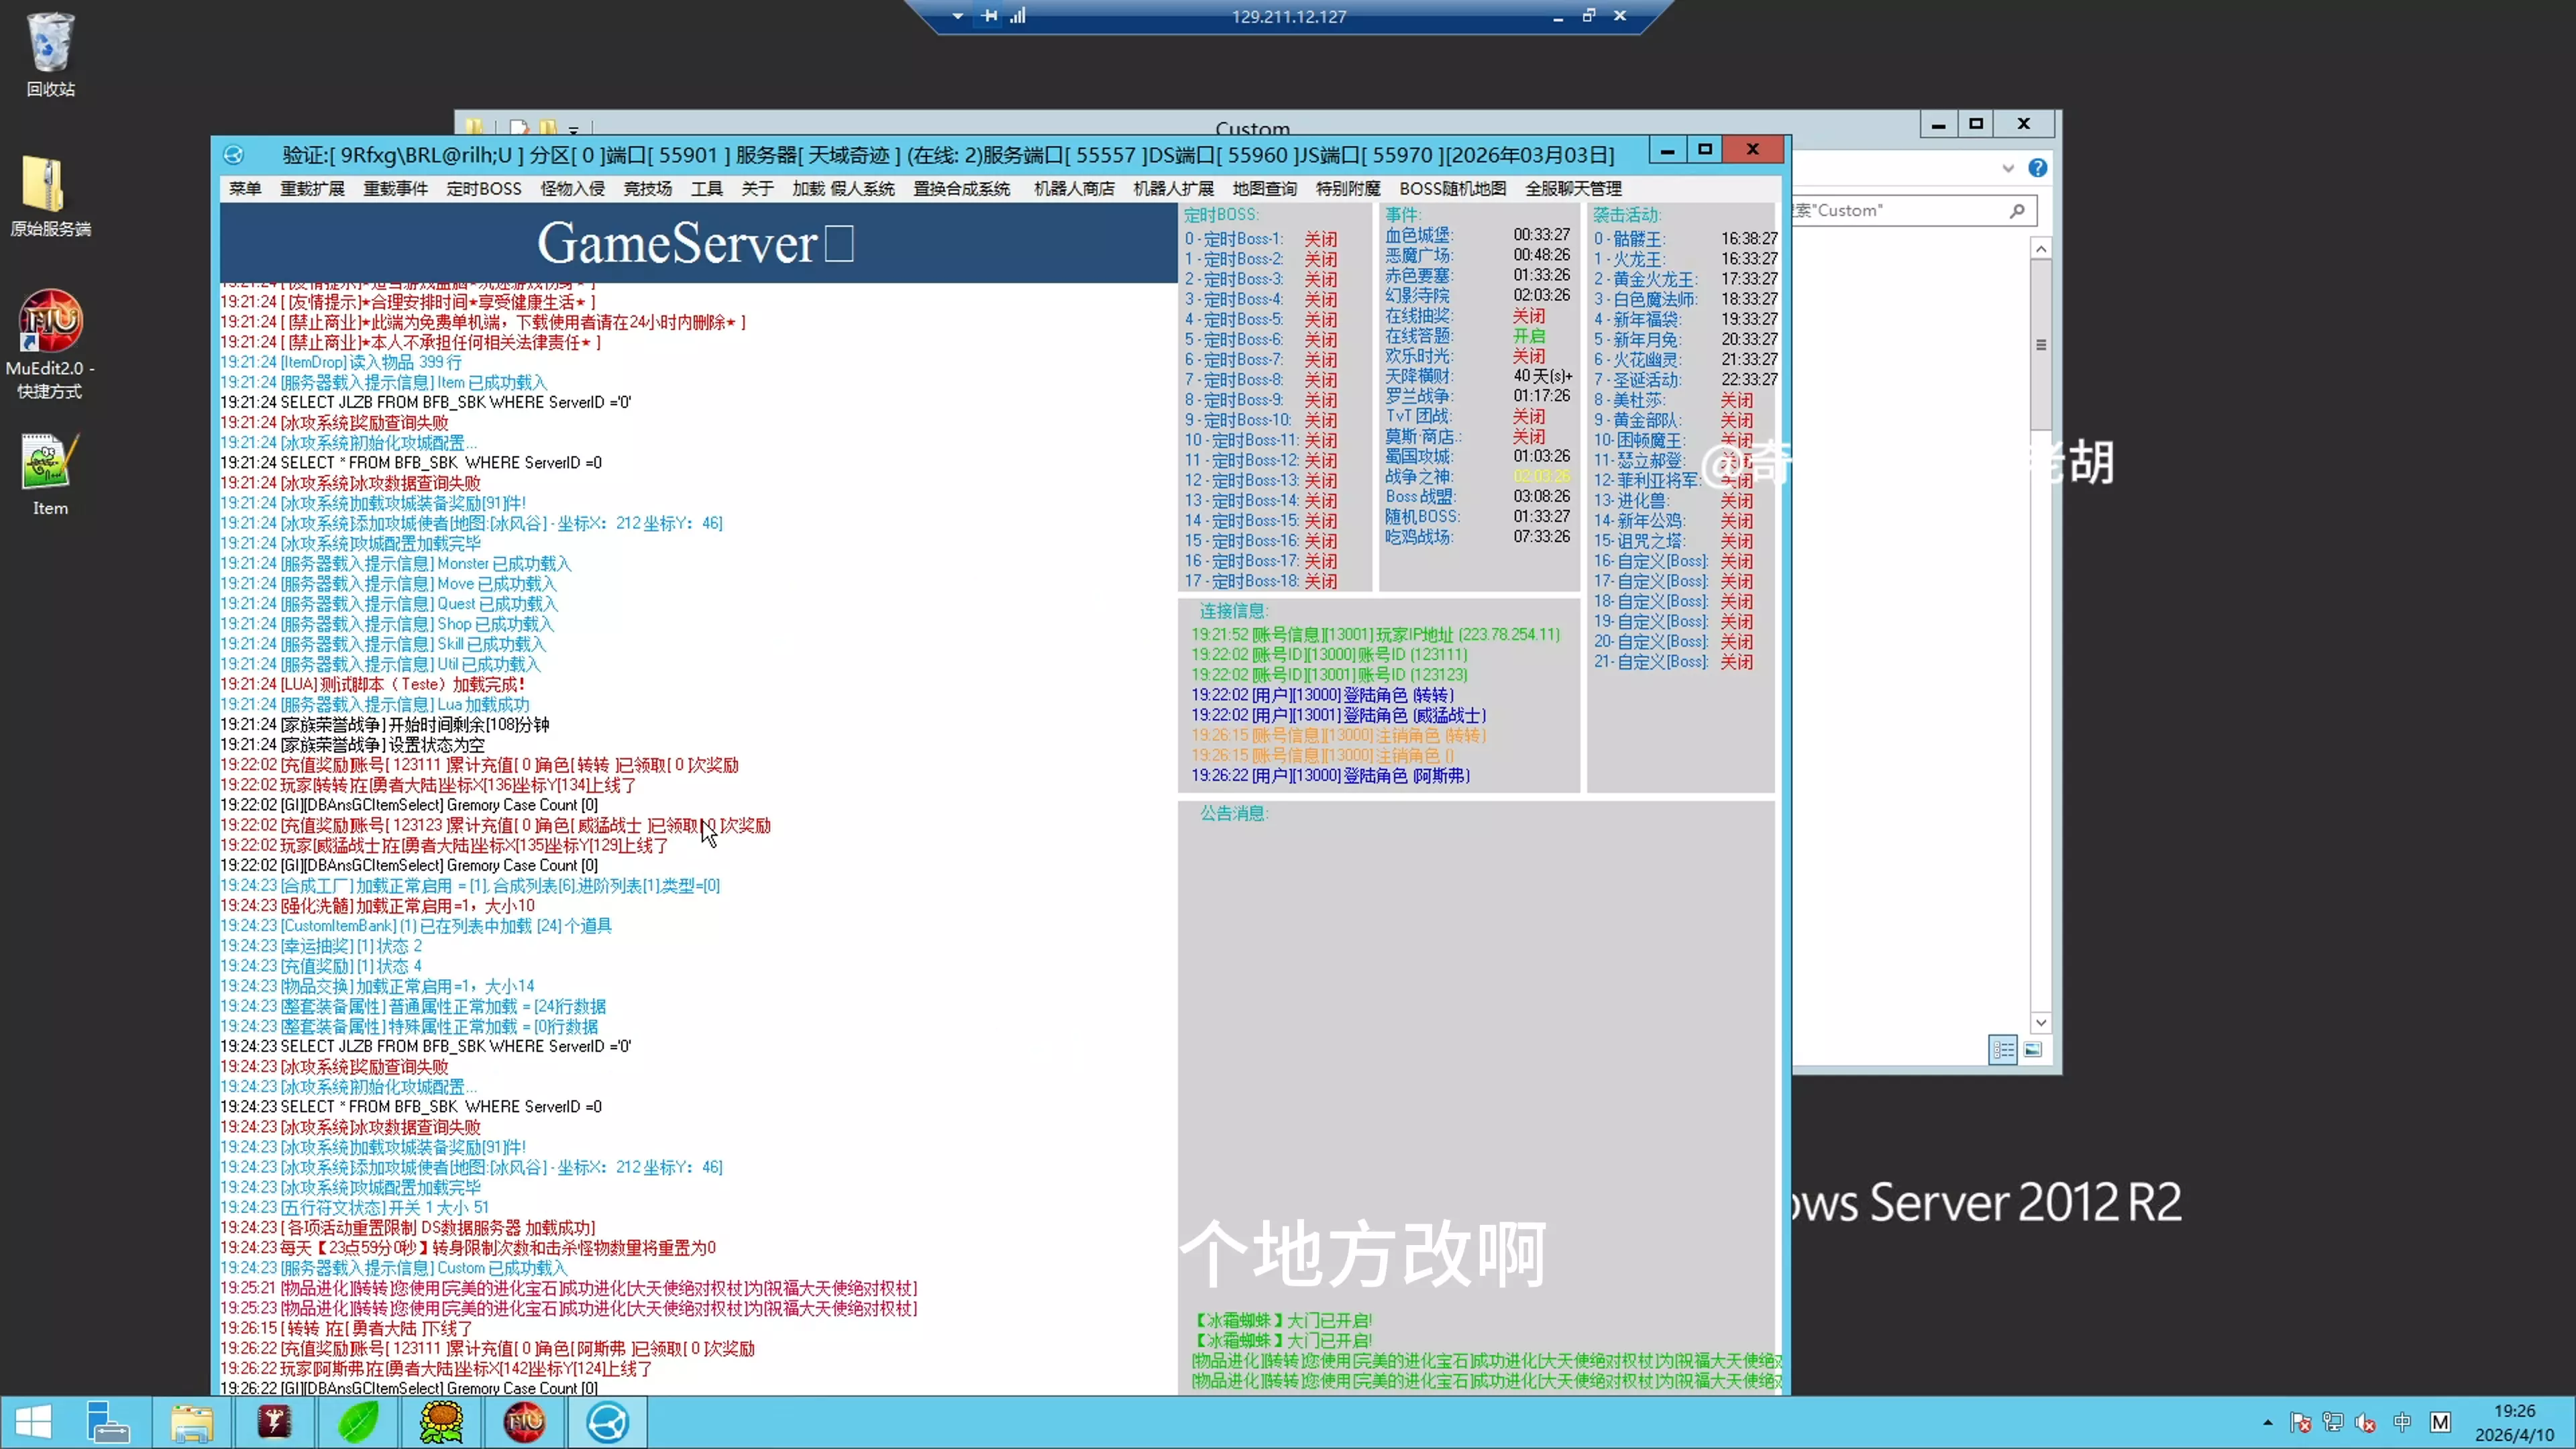Click the muted volume tray icon
Screen dimensions: 2576x1449
[x=2366, y=1422]
